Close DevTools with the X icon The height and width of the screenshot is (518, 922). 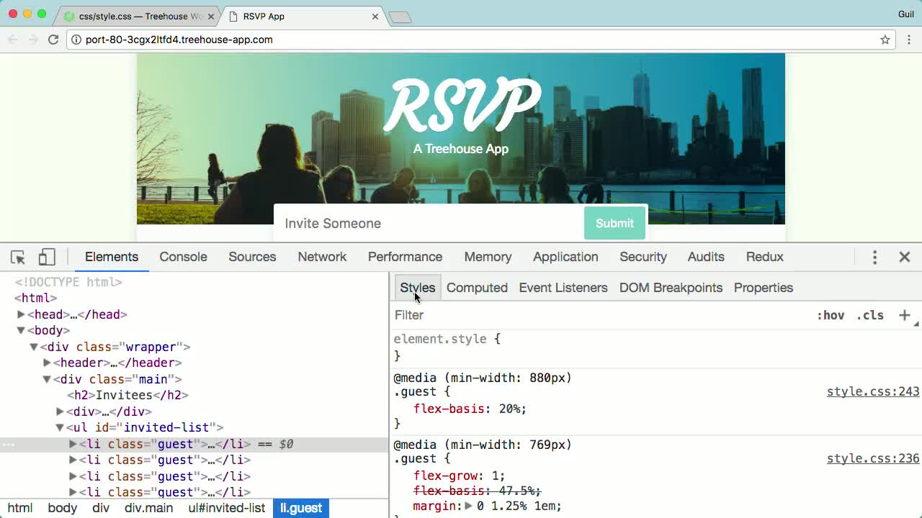pyautogui.click(x=905, y=257)
